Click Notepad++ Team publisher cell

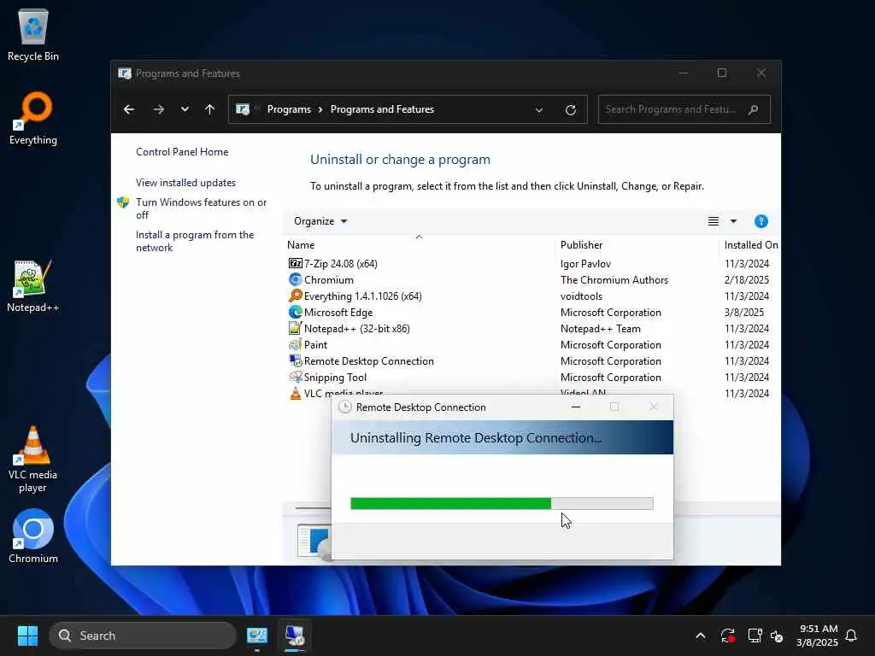point(601,329)
